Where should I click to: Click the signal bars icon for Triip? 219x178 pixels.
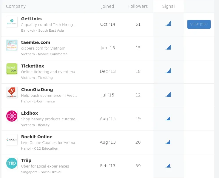click(x=168, y=166)
